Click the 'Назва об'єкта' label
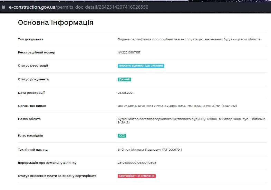271x190 pixels. 29,119
